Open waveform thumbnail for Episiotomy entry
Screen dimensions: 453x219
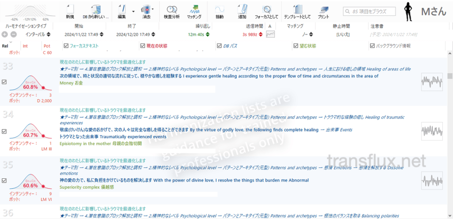pyautogui.click(x=432, y=131)
